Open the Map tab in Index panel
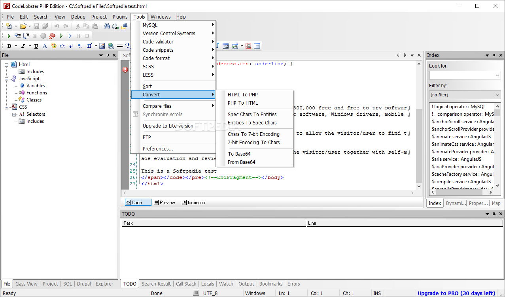This screenshot has height=297, width=505. pyautogui.click(x=496, y=203)
